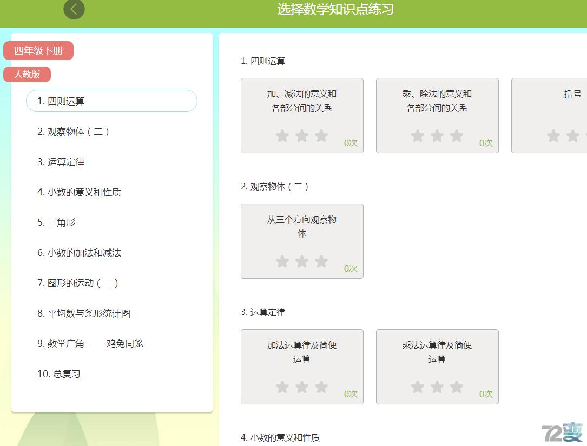Screen dimensions: 587x446
Task: Click a star on the 括号 card
Action: click(x=553, y=136)
